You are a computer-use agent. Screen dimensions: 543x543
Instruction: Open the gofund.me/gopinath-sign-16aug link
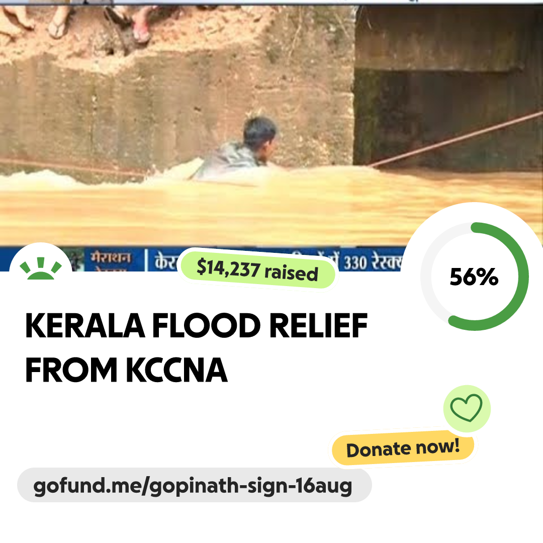point(194,486)
